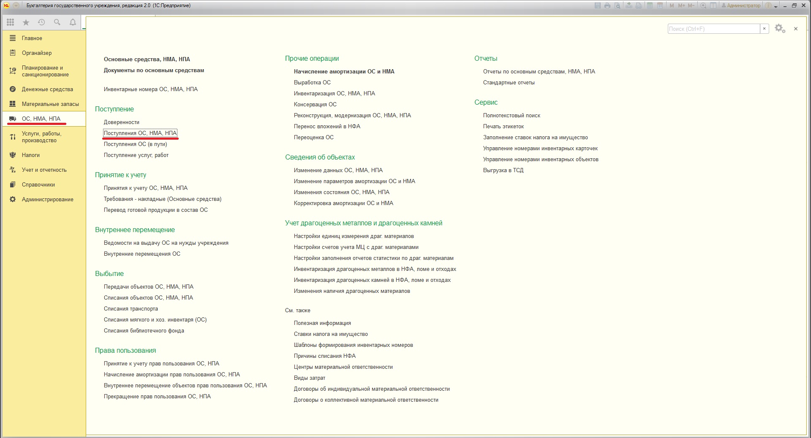Clear the search field with its x button

pos(764,29)
